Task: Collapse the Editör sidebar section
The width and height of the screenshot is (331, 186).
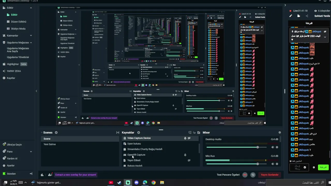Action: pos(31,8)
